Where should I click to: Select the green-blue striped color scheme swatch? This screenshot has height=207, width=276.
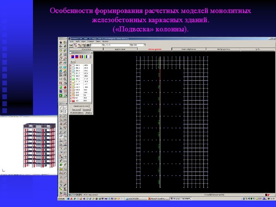point(85,57)
